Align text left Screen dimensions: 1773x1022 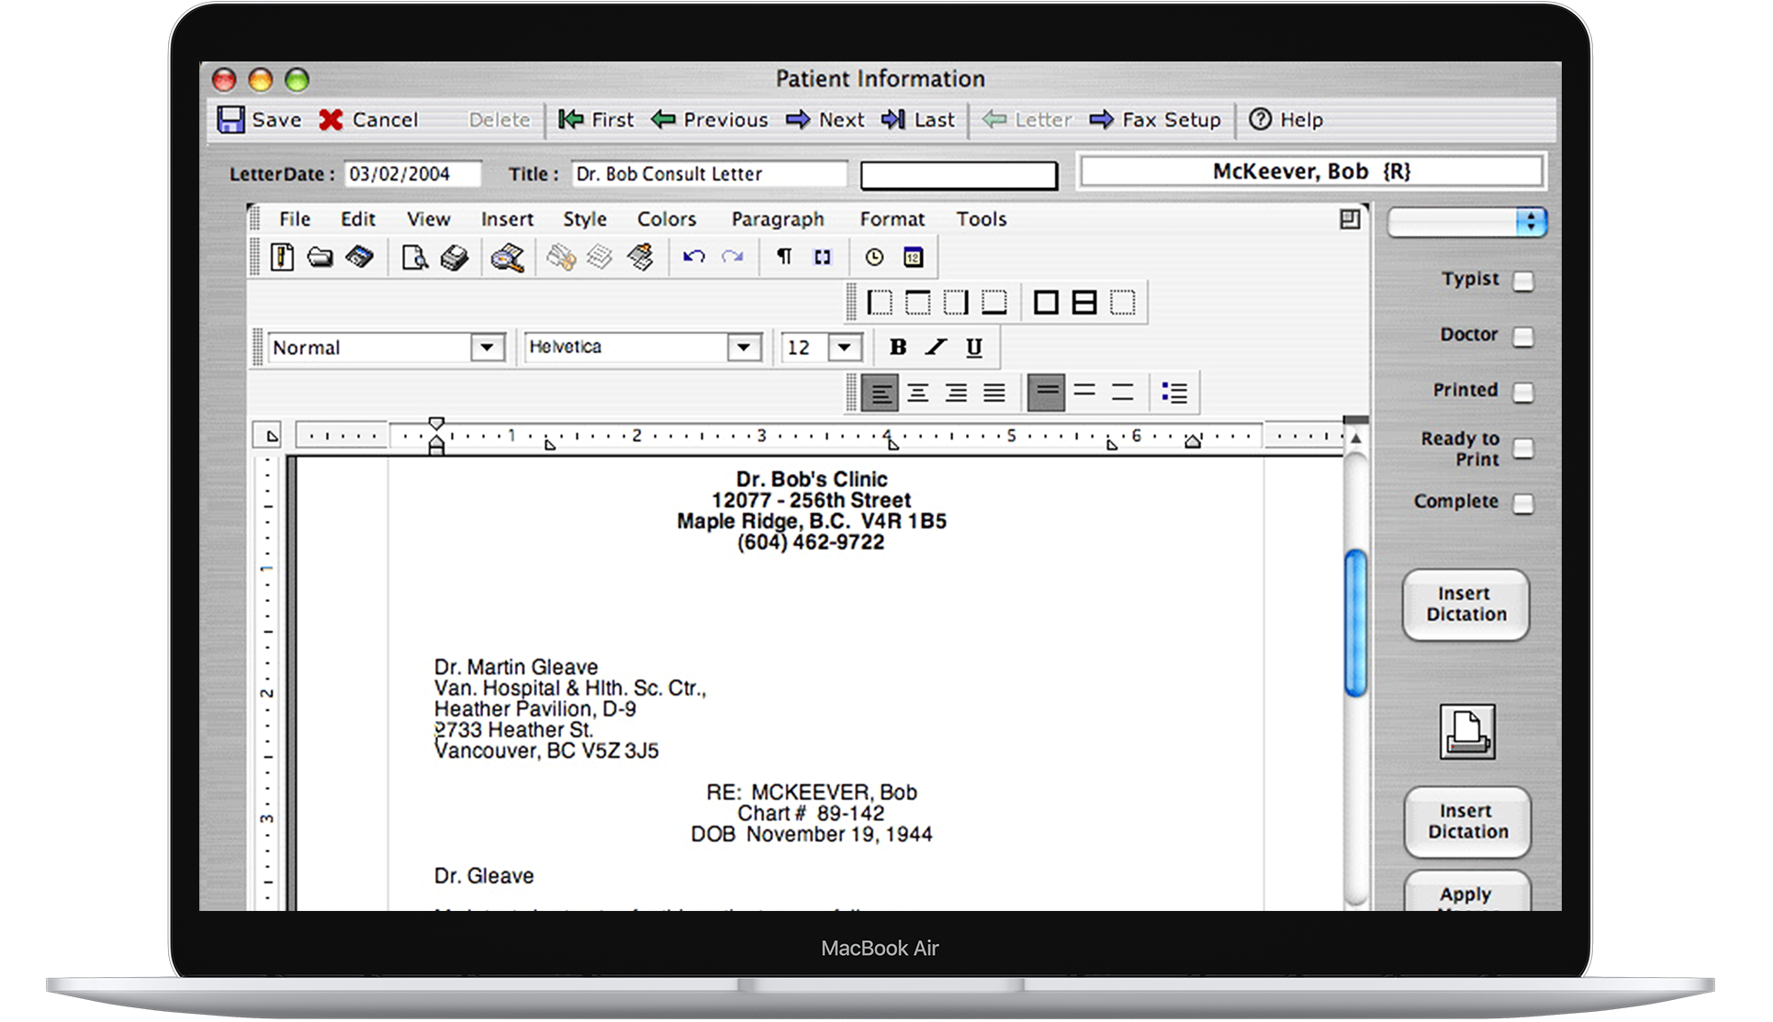coord(880,394)
